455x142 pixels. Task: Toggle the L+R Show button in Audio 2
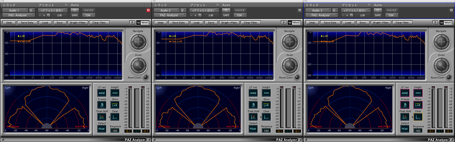(266, 105)
